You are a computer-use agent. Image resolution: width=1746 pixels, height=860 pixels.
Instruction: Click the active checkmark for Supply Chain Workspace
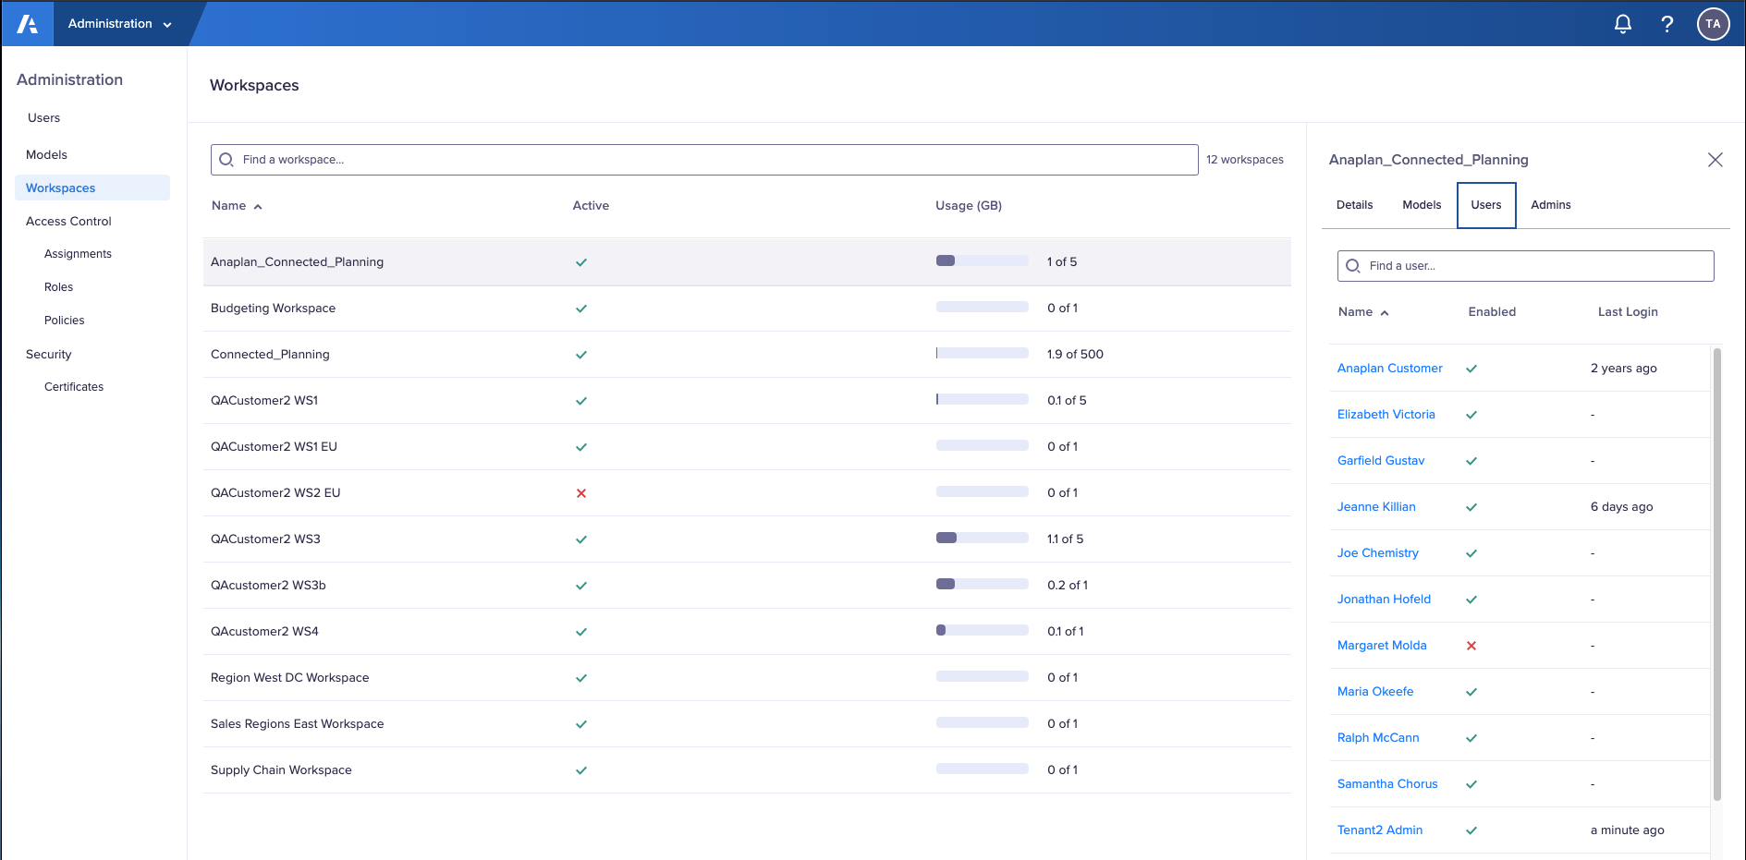click(x=581, y=770)
